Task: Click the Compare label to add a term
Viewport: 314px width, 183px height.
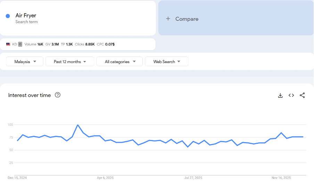Action: (x=187, y=19)
